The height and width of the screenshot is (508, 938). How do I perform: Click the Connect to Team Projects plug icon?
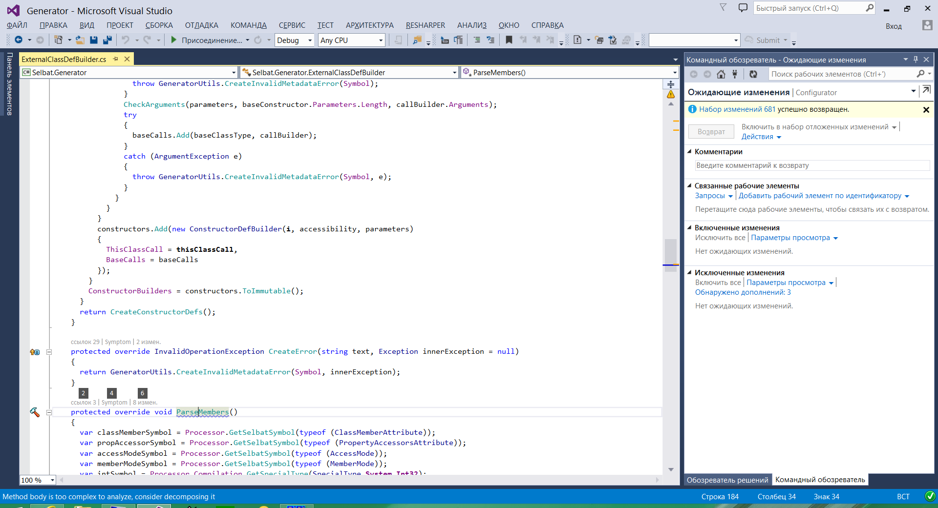tap(735, 74)
